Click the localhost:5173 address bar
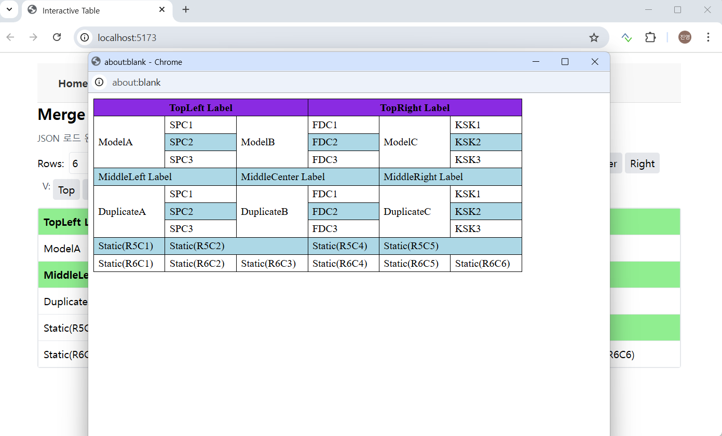The width and height of the screenshot is (722, 436). tap(332, 37)
